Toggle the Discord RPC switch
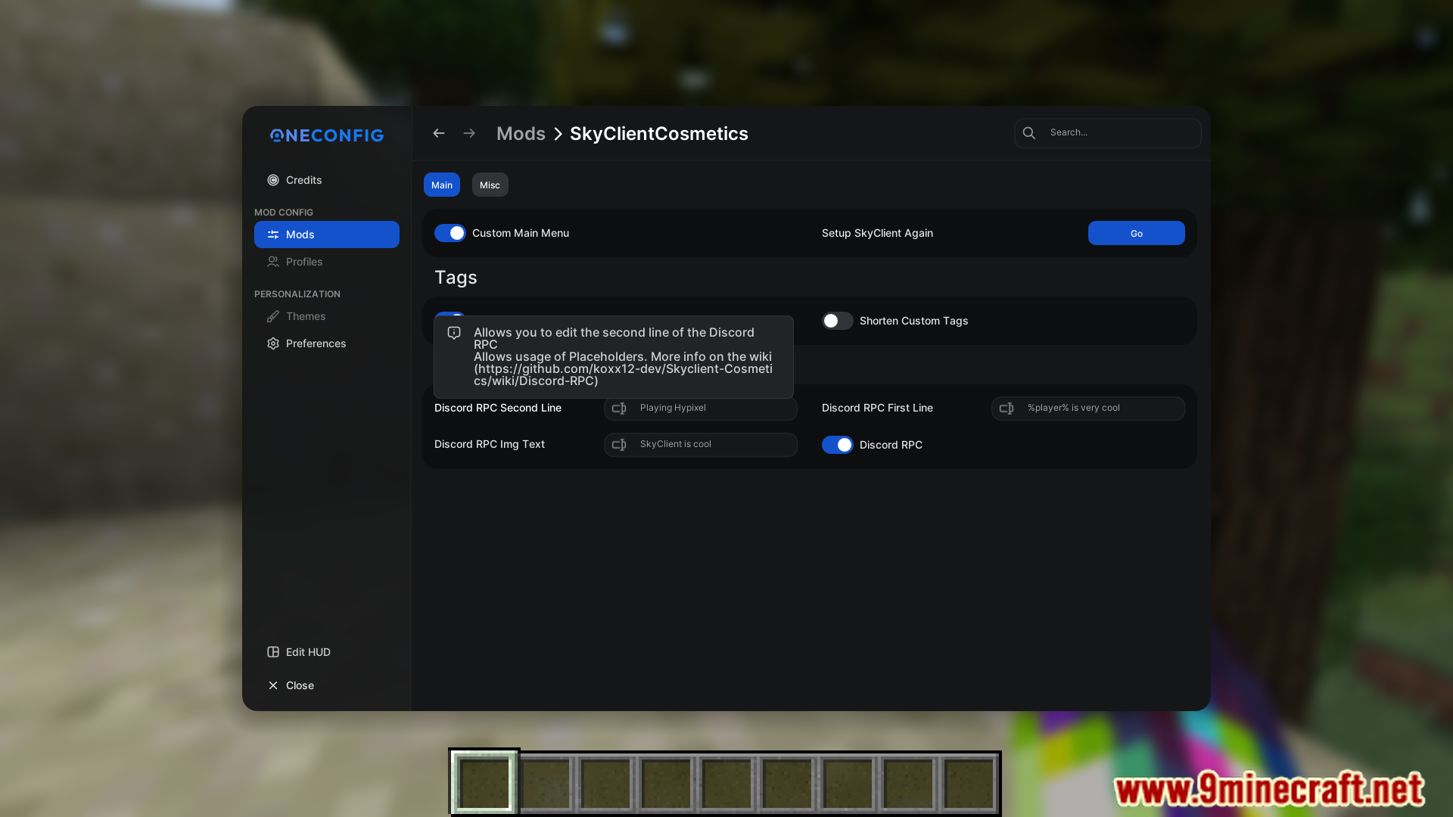This screenshot has width=1453, height=817. (x=838, y=445)
